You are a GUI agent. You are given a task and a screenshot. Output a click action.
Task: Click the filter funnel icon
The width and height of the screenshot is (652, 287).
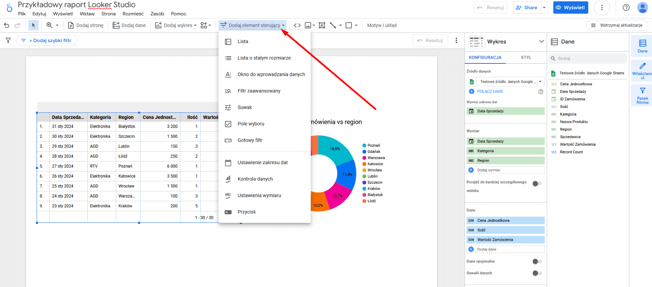[8, 41]
